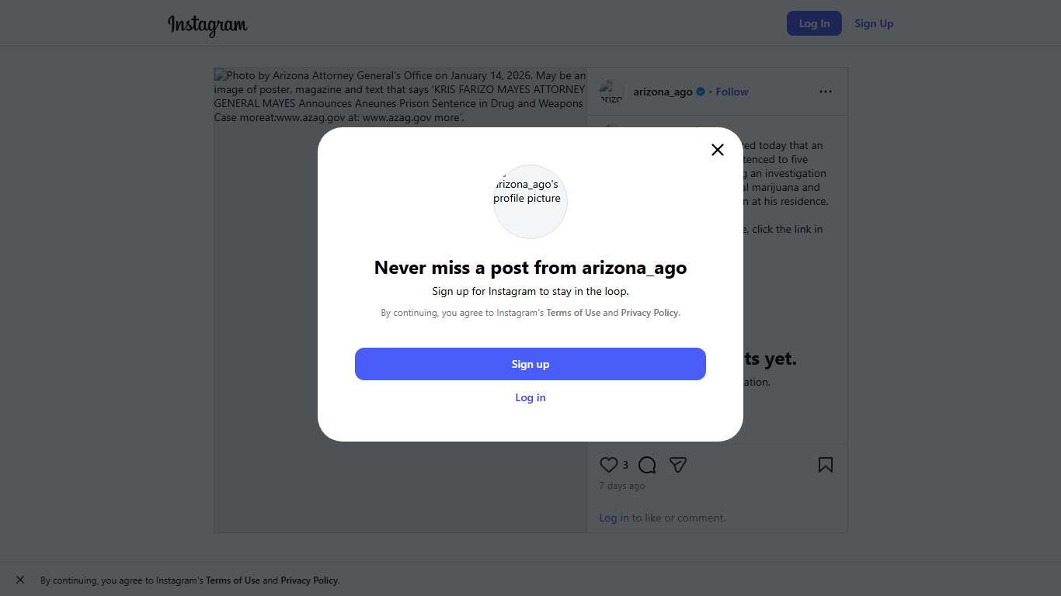Click arizona_ago profile picture in modal

[x=530, y=201]
